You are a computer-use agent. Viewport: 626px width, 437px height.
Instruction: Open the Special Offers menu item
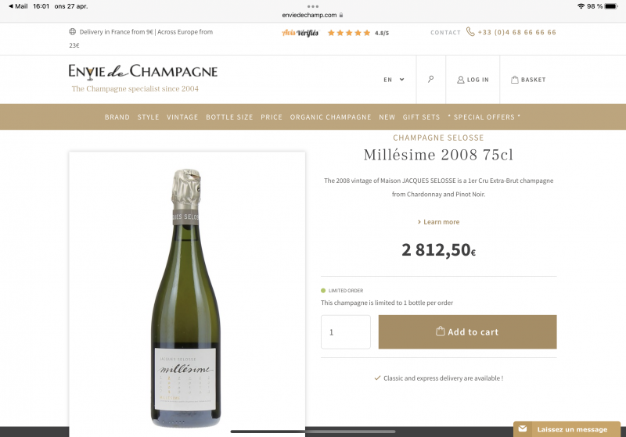click(484, 117)
